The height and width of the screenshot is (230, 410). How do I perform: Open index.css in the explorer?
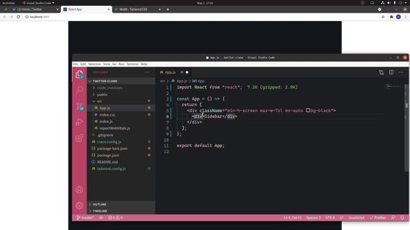pyautogui.click(x=107, y=115)
